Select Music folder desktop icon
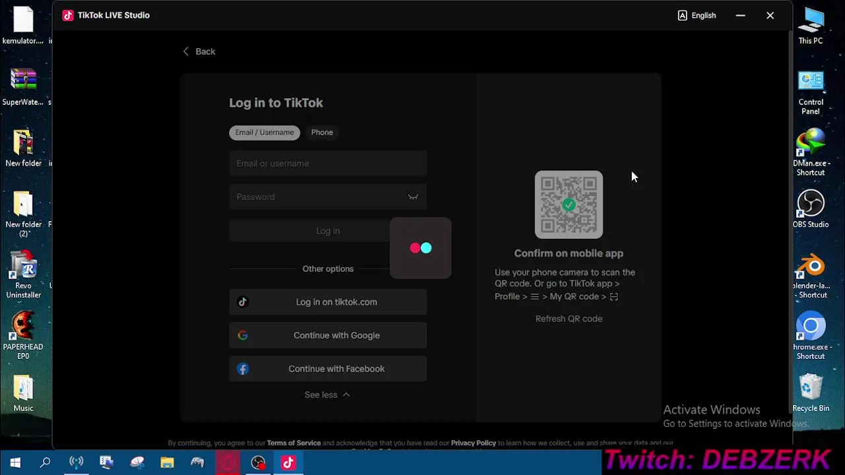Image resolution: width=845 pixels, height=475 pixels. tap(23, 394)
